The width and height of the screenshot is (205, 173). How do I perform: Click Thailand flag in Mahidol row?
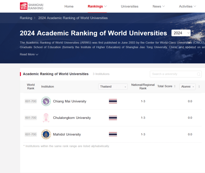[113, 134]
